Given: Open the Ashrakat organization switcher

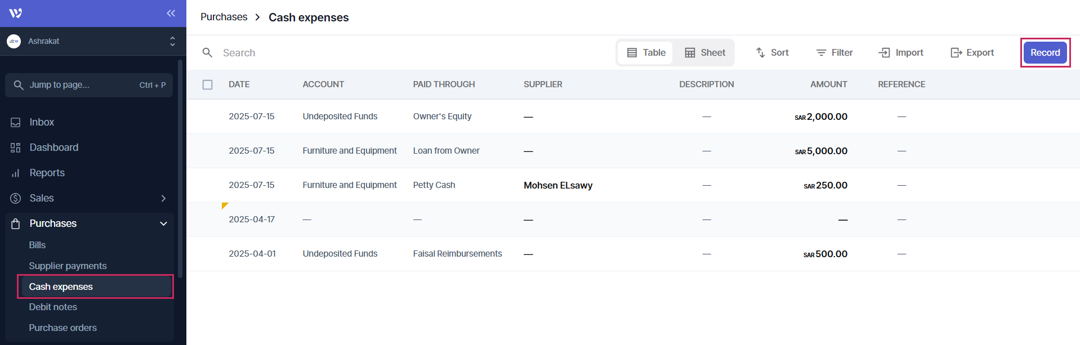Looking at the screenshot, I should click(x=90, y=41).
